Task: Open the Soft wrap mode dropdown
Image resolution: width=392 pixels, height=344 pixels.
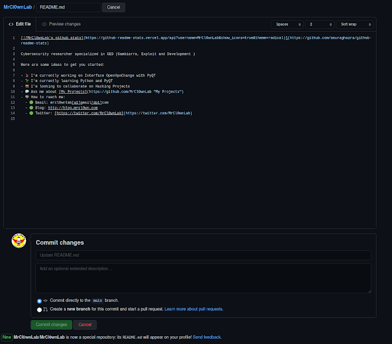Action: pyautogui.click(x=355, y=25)
